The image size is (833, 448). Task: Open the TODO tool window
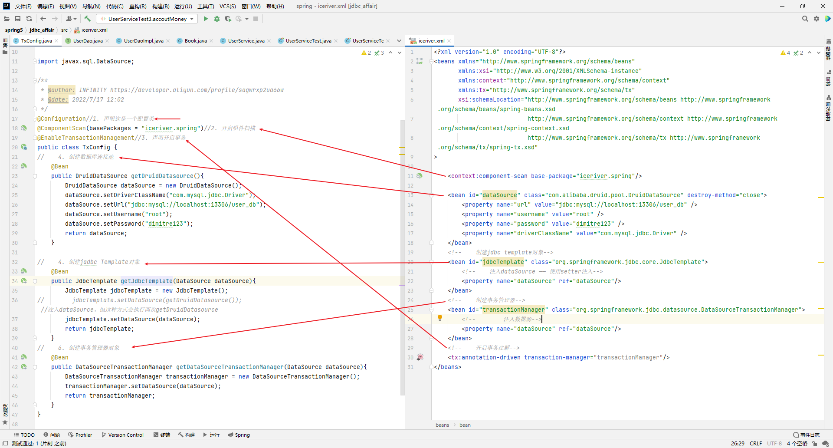[24, 435]
